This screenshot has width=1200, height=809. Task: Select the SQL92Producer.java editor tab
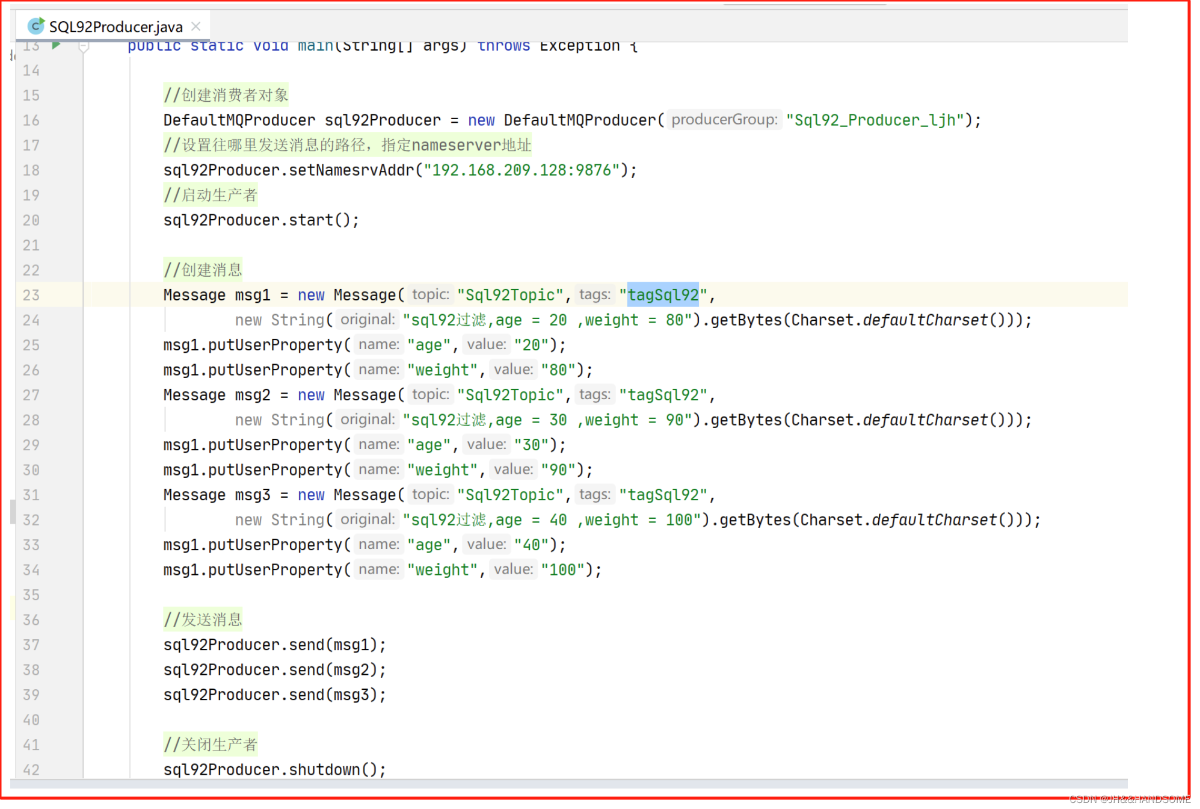tap(115, 26)
